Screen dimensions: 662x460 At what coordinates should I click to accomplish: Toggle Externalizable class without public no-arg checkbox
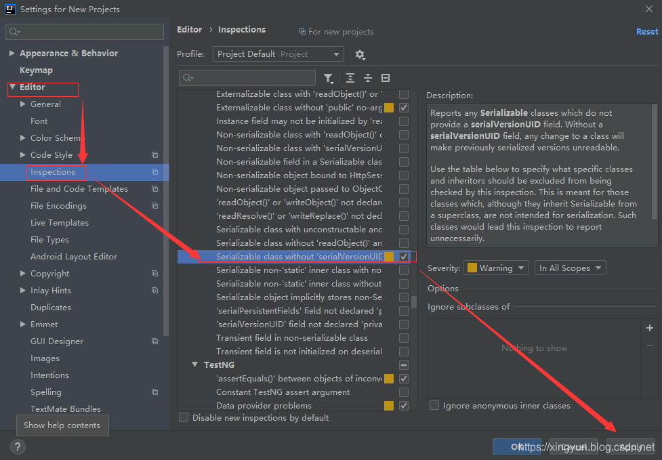tap(404, 108)
